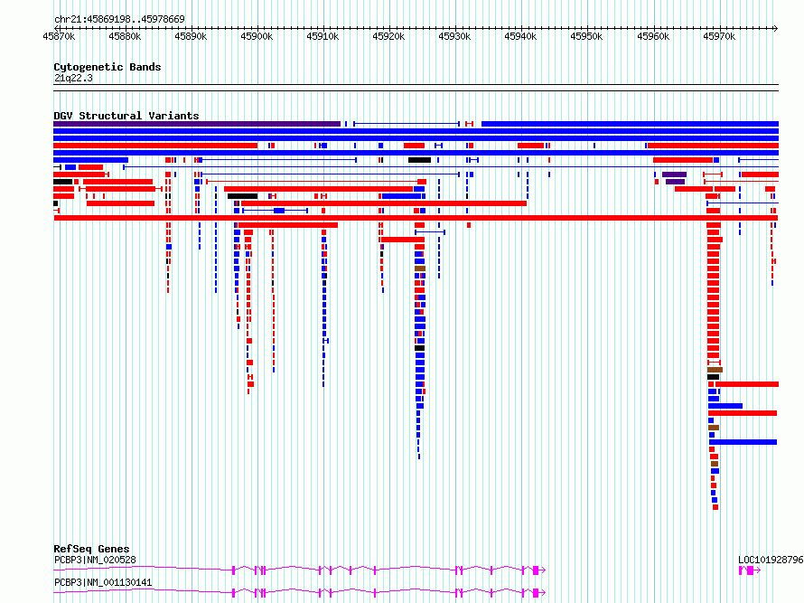Open the Cytogenetic Bands track title
The image size is (804, 603).
(x=108, y=67)
